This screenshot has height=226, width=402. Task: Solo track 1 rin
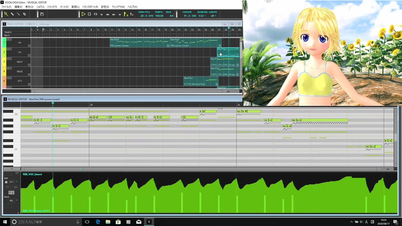(x=10, y=40)
